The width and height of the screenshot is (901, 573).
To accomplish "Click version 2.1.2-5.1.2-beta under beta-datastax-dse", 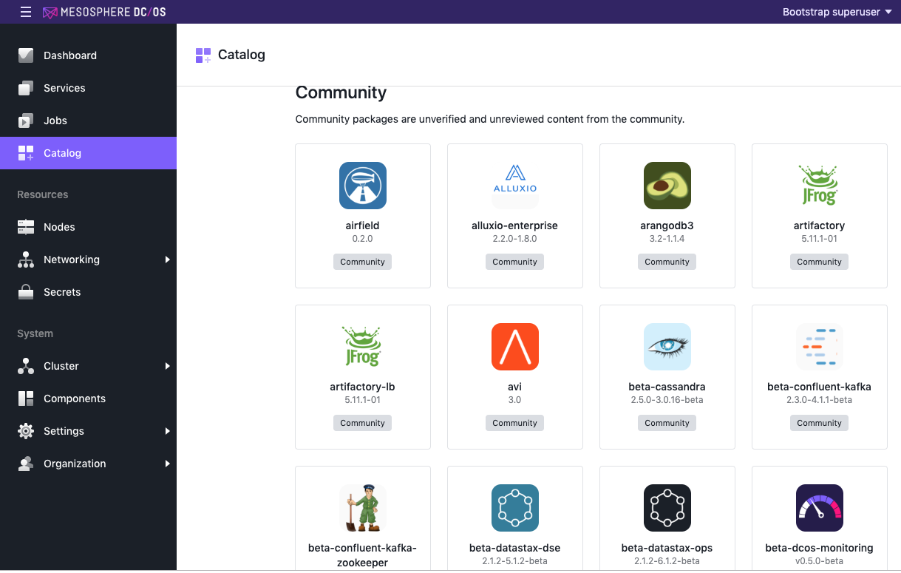I will pos(515,561).
